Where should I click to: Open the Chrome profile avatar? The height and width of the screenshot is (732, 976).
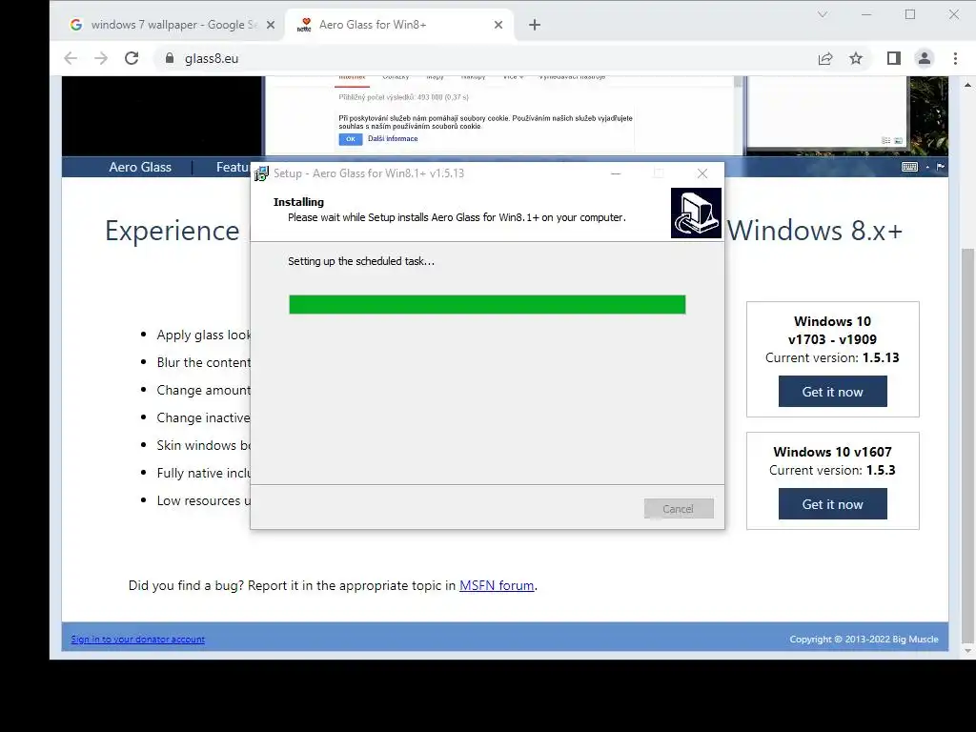925,58
